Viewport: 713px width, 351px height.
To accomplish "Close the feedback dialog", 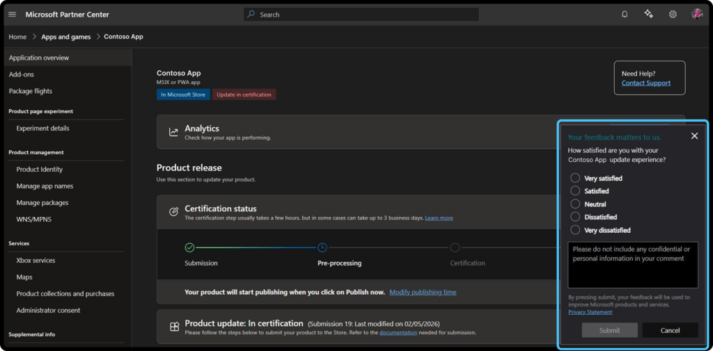I will point(694,136).
